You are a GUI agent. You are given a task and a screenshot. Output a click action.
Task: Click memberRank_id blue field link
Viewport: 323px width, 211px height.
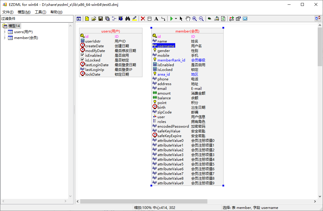click(171, 60)
